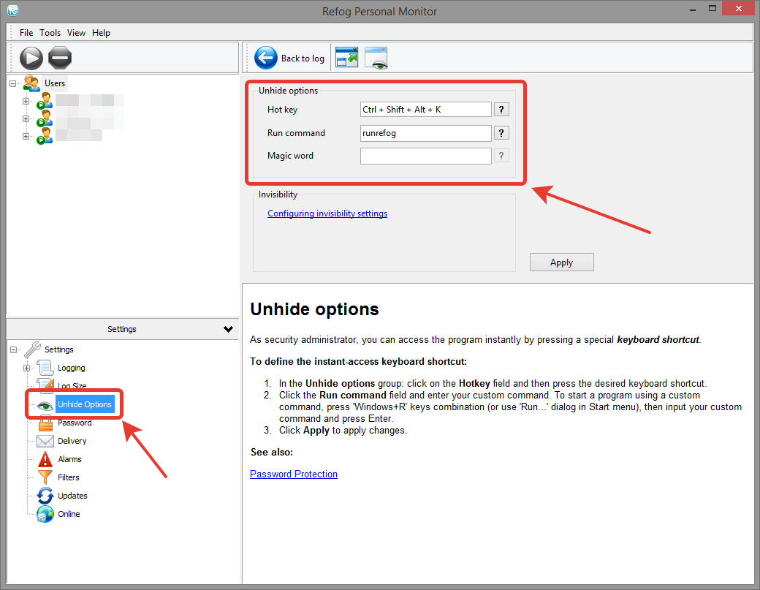The height and width of the screenshot is (590, 760).
Task: Select Log Size in settings tree
Action: (72, 386)
